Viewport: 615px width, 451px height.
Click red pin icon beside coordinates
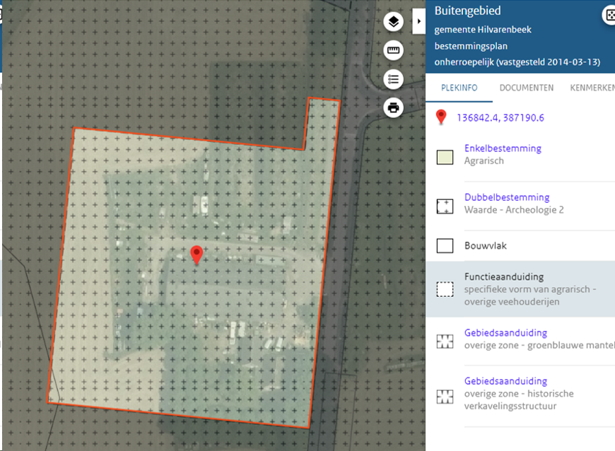(x=441, y=117)
